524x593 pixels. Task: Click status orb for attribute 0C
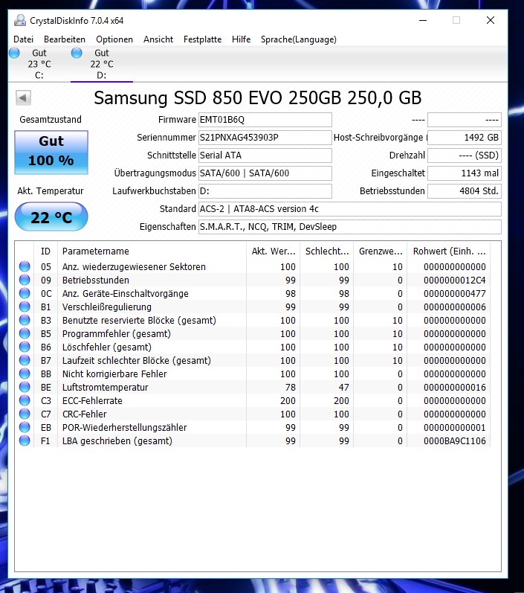(25, 293)
